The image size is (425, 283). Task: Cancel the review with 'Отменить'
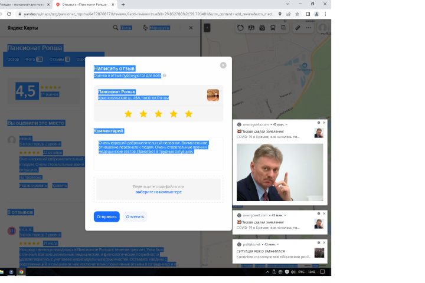(135, 216)
